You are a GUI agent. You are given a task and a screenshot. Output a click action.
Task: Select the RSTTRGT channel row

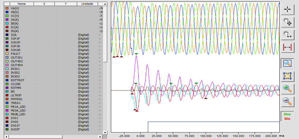tap(53, 80)
